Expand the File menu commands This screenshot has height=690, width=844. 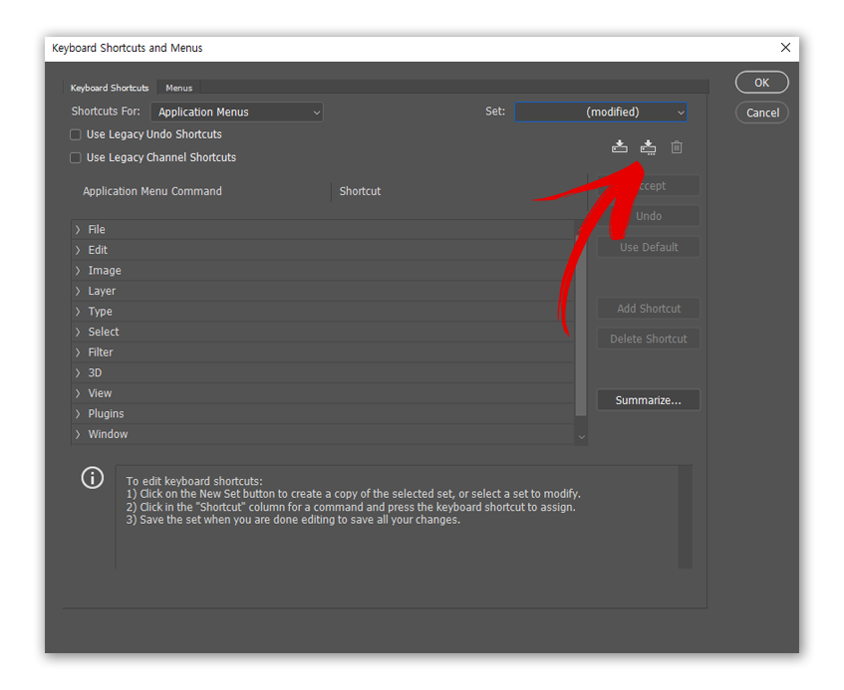pos(78,230)
